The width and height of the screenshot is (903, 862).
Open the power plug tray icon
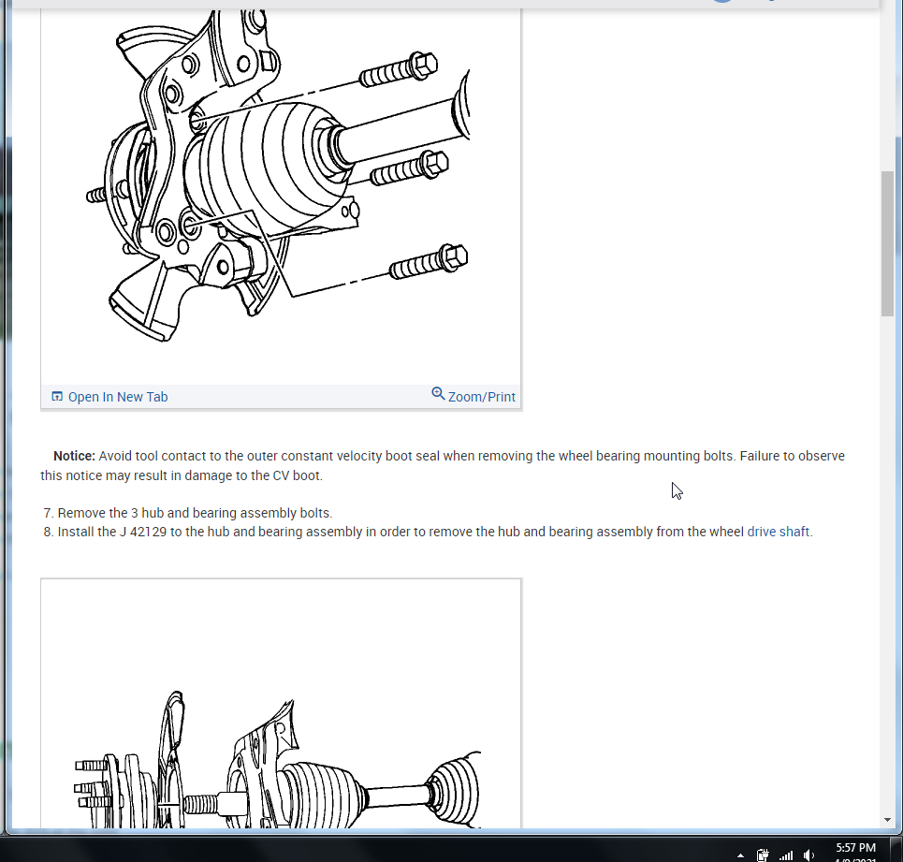[763, 855]
